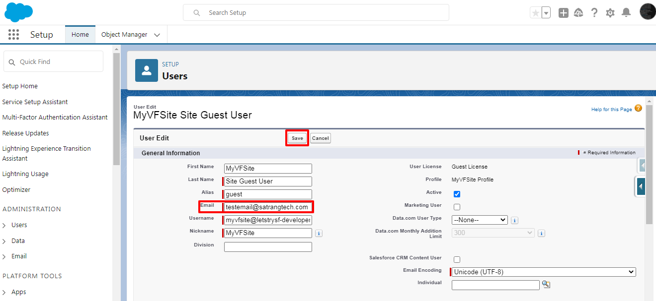Expand the Apps tree node
The width and height of the screenshot is (656, 301).
click(x=4, y=292)
